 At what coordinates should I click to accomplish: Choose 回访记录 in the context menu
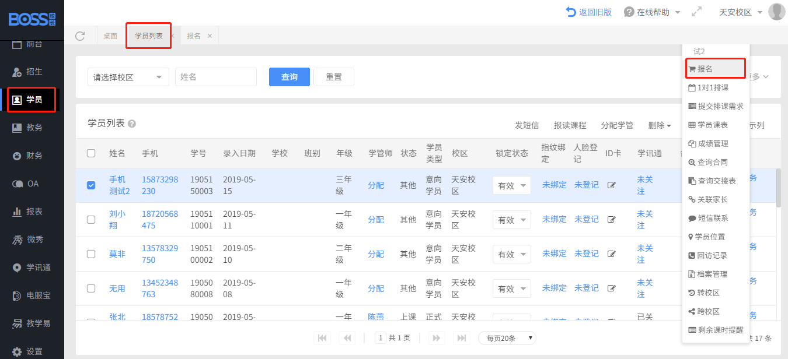click(716, 255)
